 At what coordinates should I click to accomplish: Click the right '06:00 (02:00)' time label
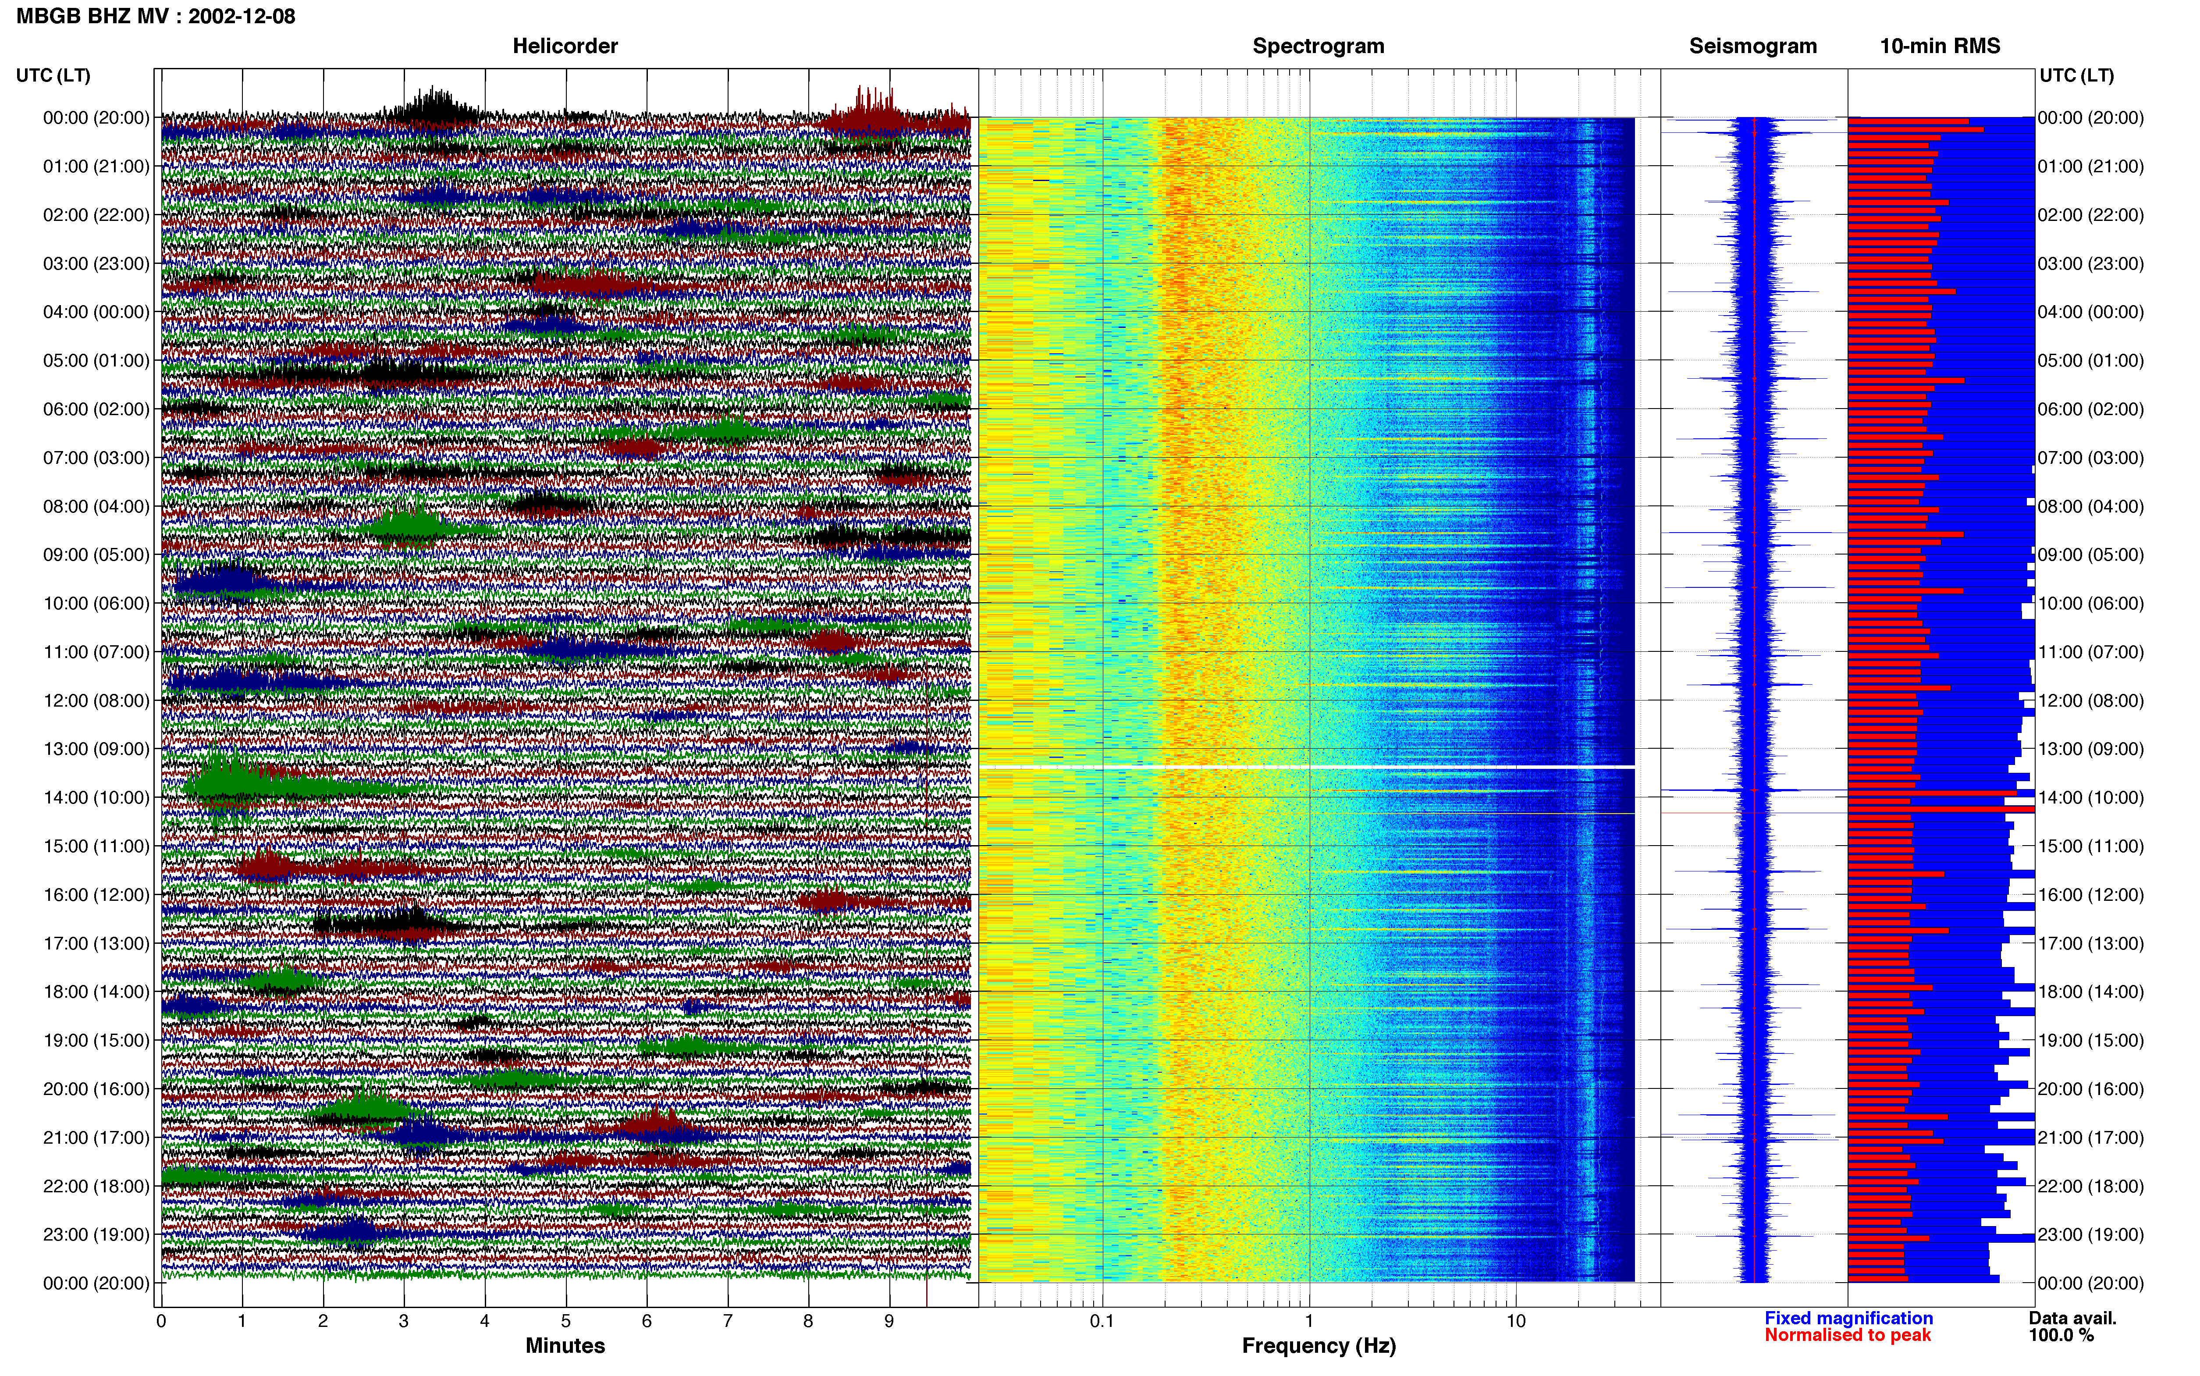(x=2091, y=409)
